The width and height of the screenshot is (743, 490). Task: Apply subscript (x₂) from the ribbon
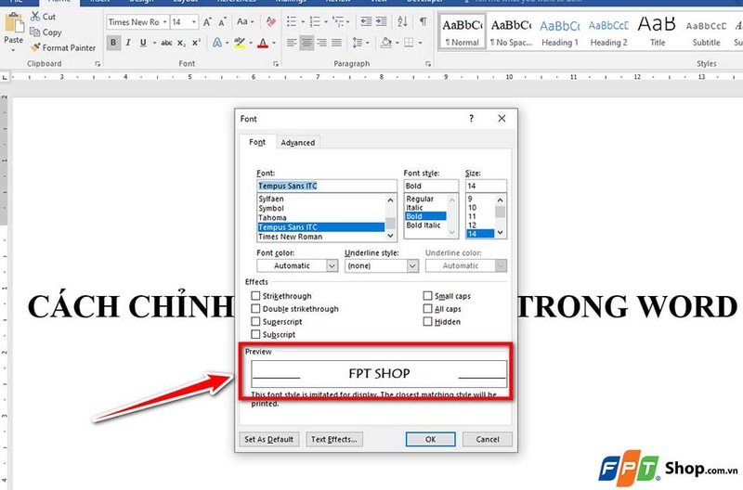pos(181,43)
